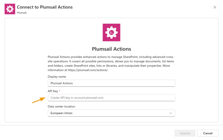Click the small Plumsail logo in the header
The width and height of the screenshot is (223, 140).
pyautogui.click(x=10, y=9)
